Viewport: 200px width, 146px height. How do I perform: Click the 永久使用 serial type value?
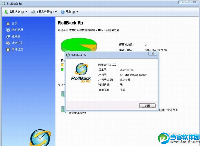coord(125,80)
